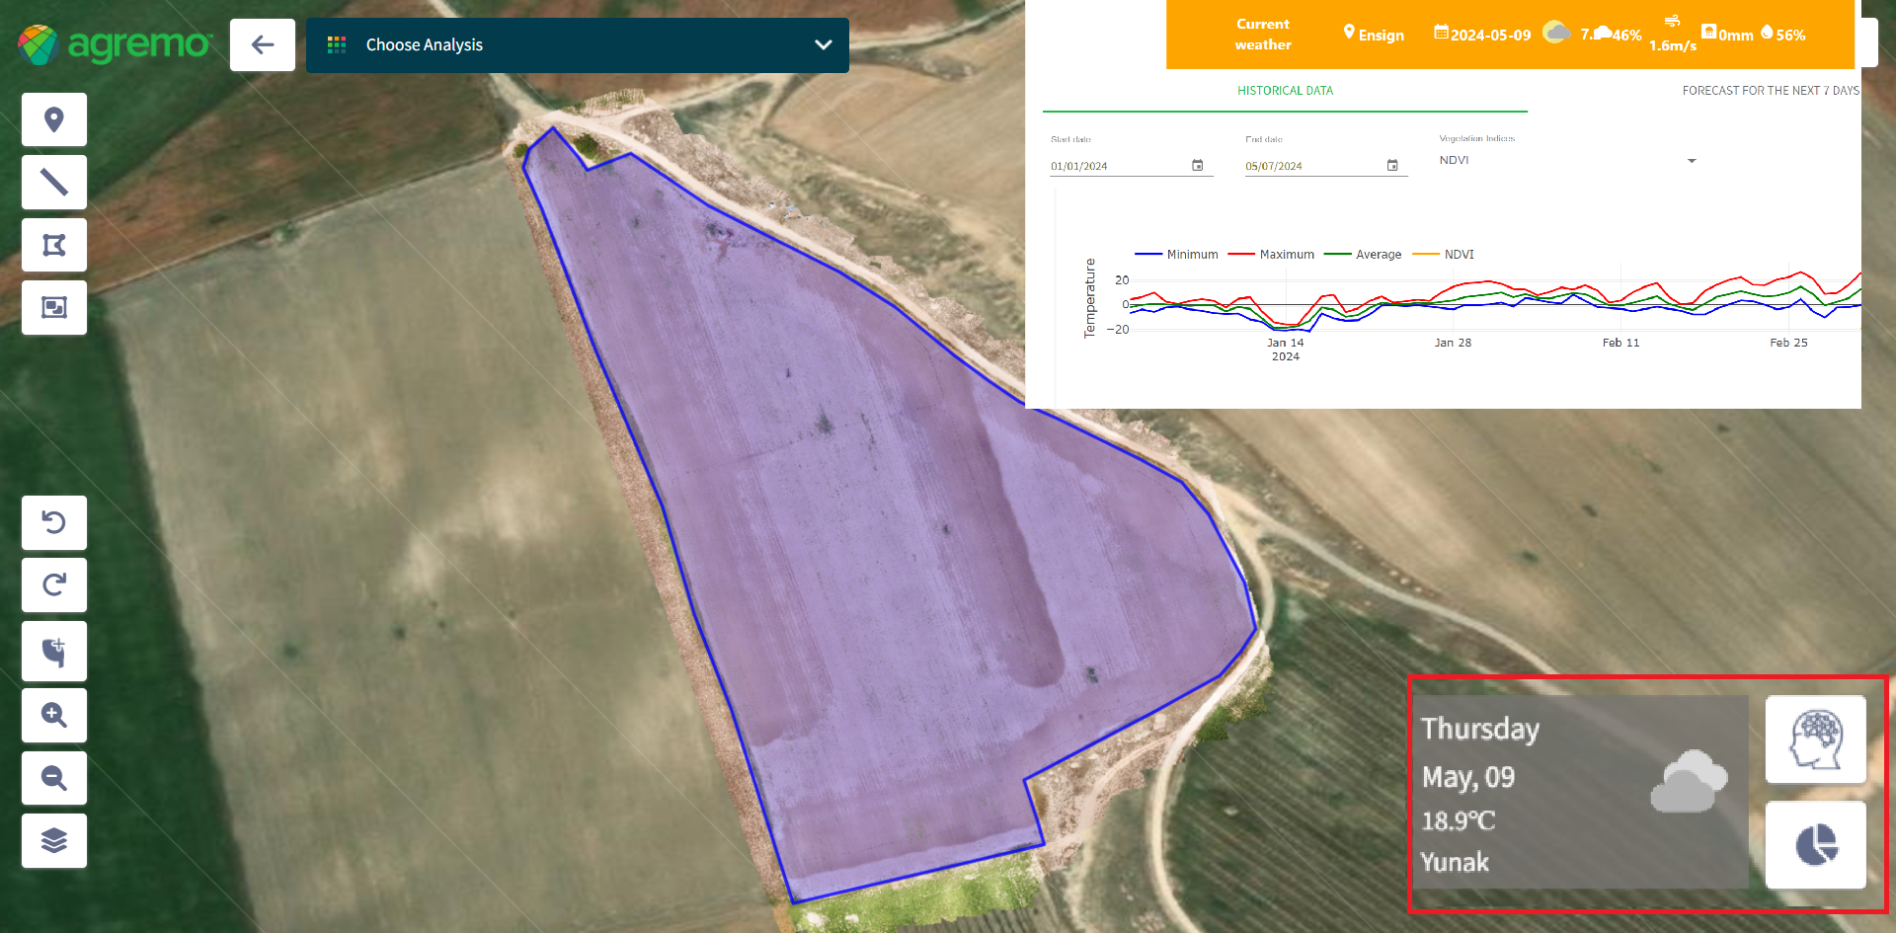The height and width of the screenshot is (933, 1896).
Task: Switch to Historical Data tab
Action: [1285, 91]
